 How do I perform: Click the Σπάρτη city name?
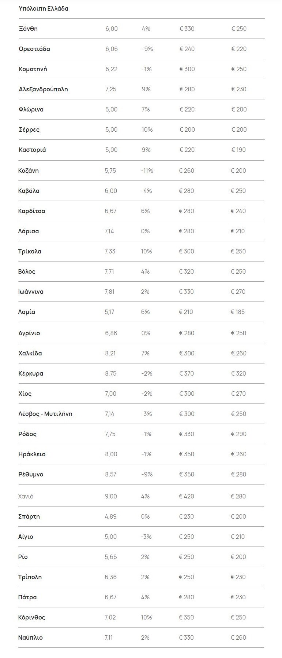point(29,516)
